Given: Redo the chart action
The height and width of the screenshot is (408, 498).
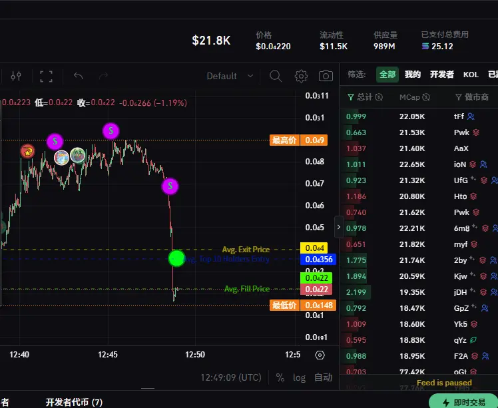Looking at the screenshot, I should [x=104, y=76].
